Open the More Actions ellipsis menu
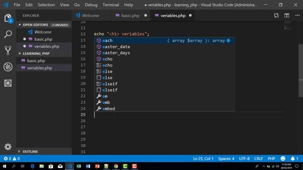Image resolution: width=303 pixels, height=170 pixels. [x=298, y=16]
